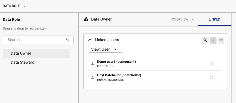Click the 'Drag and drop to reorganize' text
The width and height of the screenshot is (236, 103).
(24, 28)
